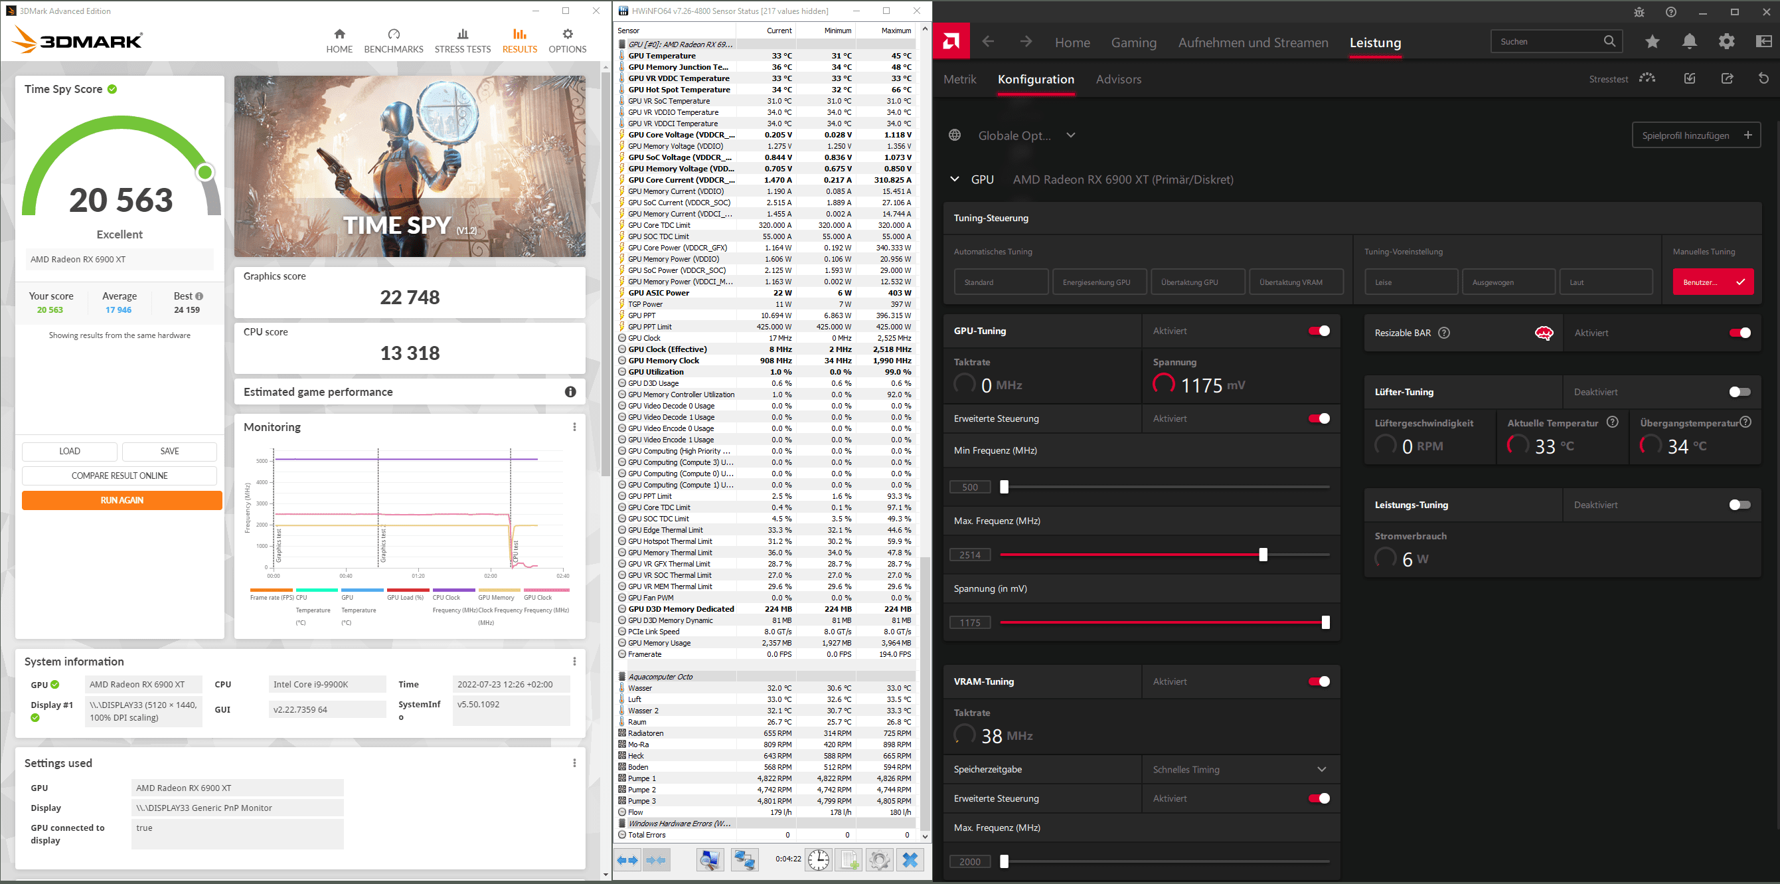1780x884 pixels.
Task: Switch to the Metrik sub-tab
Action: [960, 80]
